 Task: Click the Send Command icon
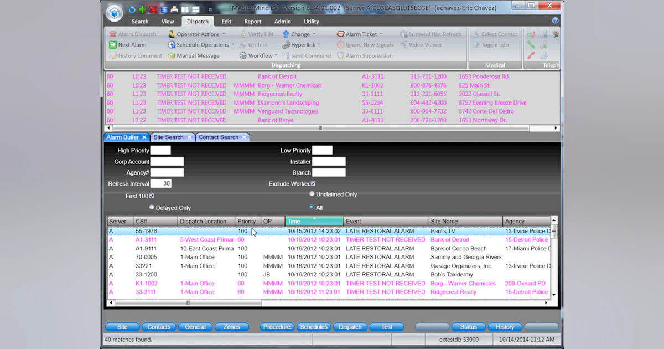tap(309, 55)
